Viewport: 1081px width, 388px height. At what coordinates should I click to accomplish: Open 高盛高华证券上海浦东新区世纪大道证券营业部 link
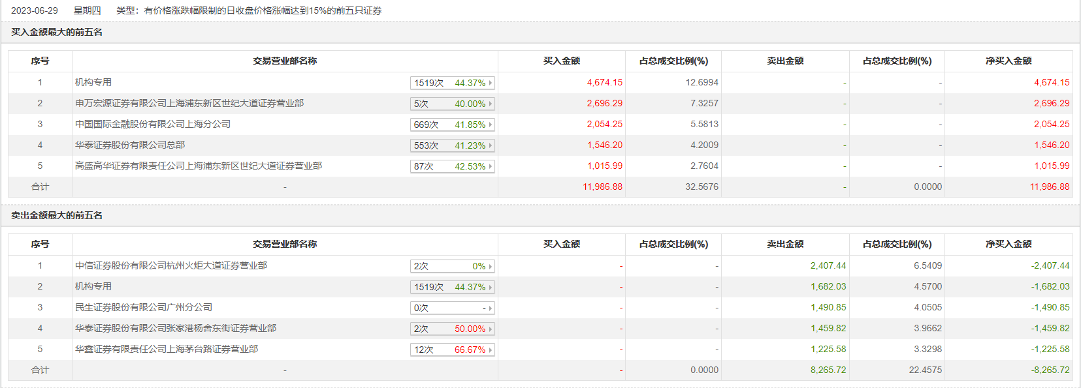coord(199,166)
